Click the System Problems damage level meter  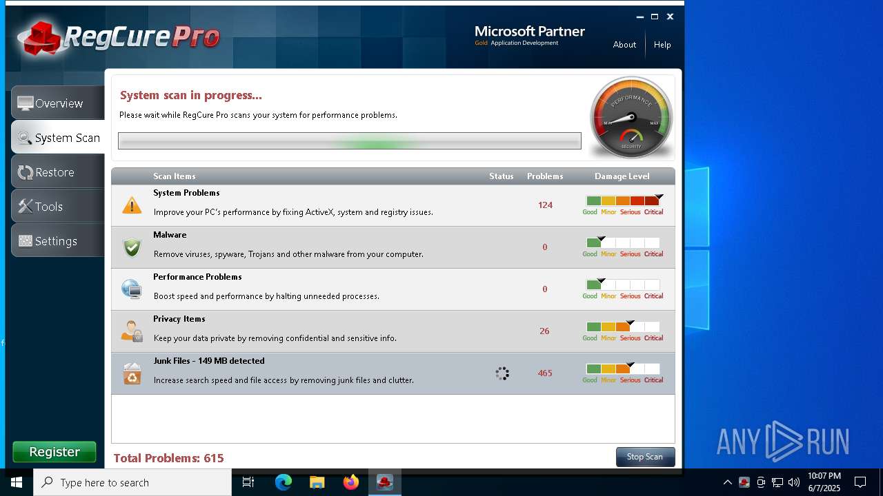623,205
